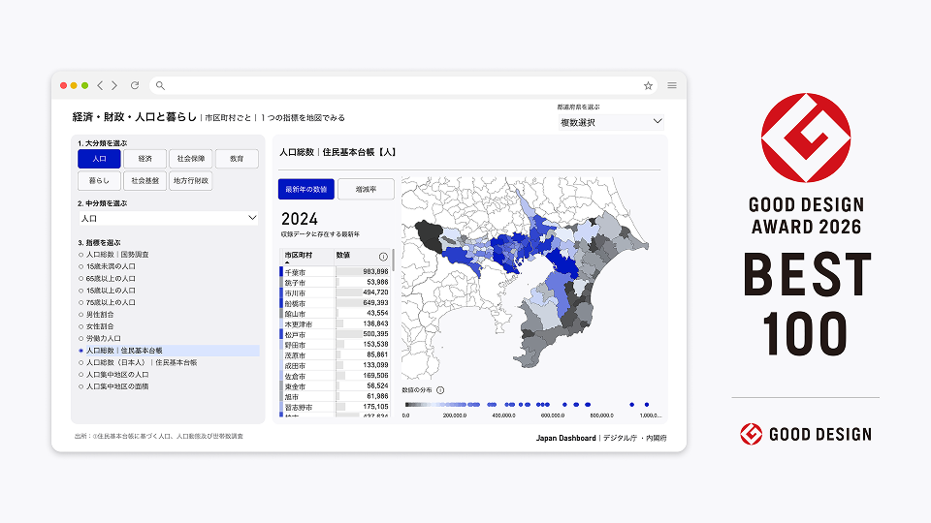This screenshot has height=523, width=931.
Task: Click the 成田市 row
Action: [x=335, y=365]
